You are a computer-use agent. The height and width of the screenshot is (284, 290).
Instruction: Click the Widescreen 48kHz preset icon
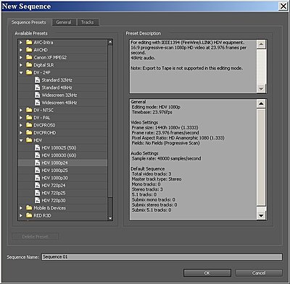pyautogui.click(x=37, y=103)
